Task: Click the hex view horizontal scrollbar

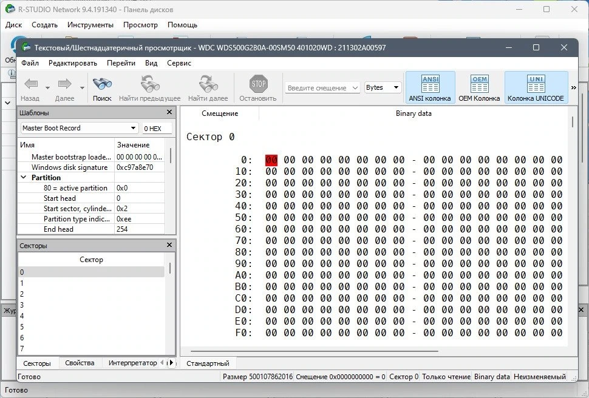Action: click(x=314, y=351)
